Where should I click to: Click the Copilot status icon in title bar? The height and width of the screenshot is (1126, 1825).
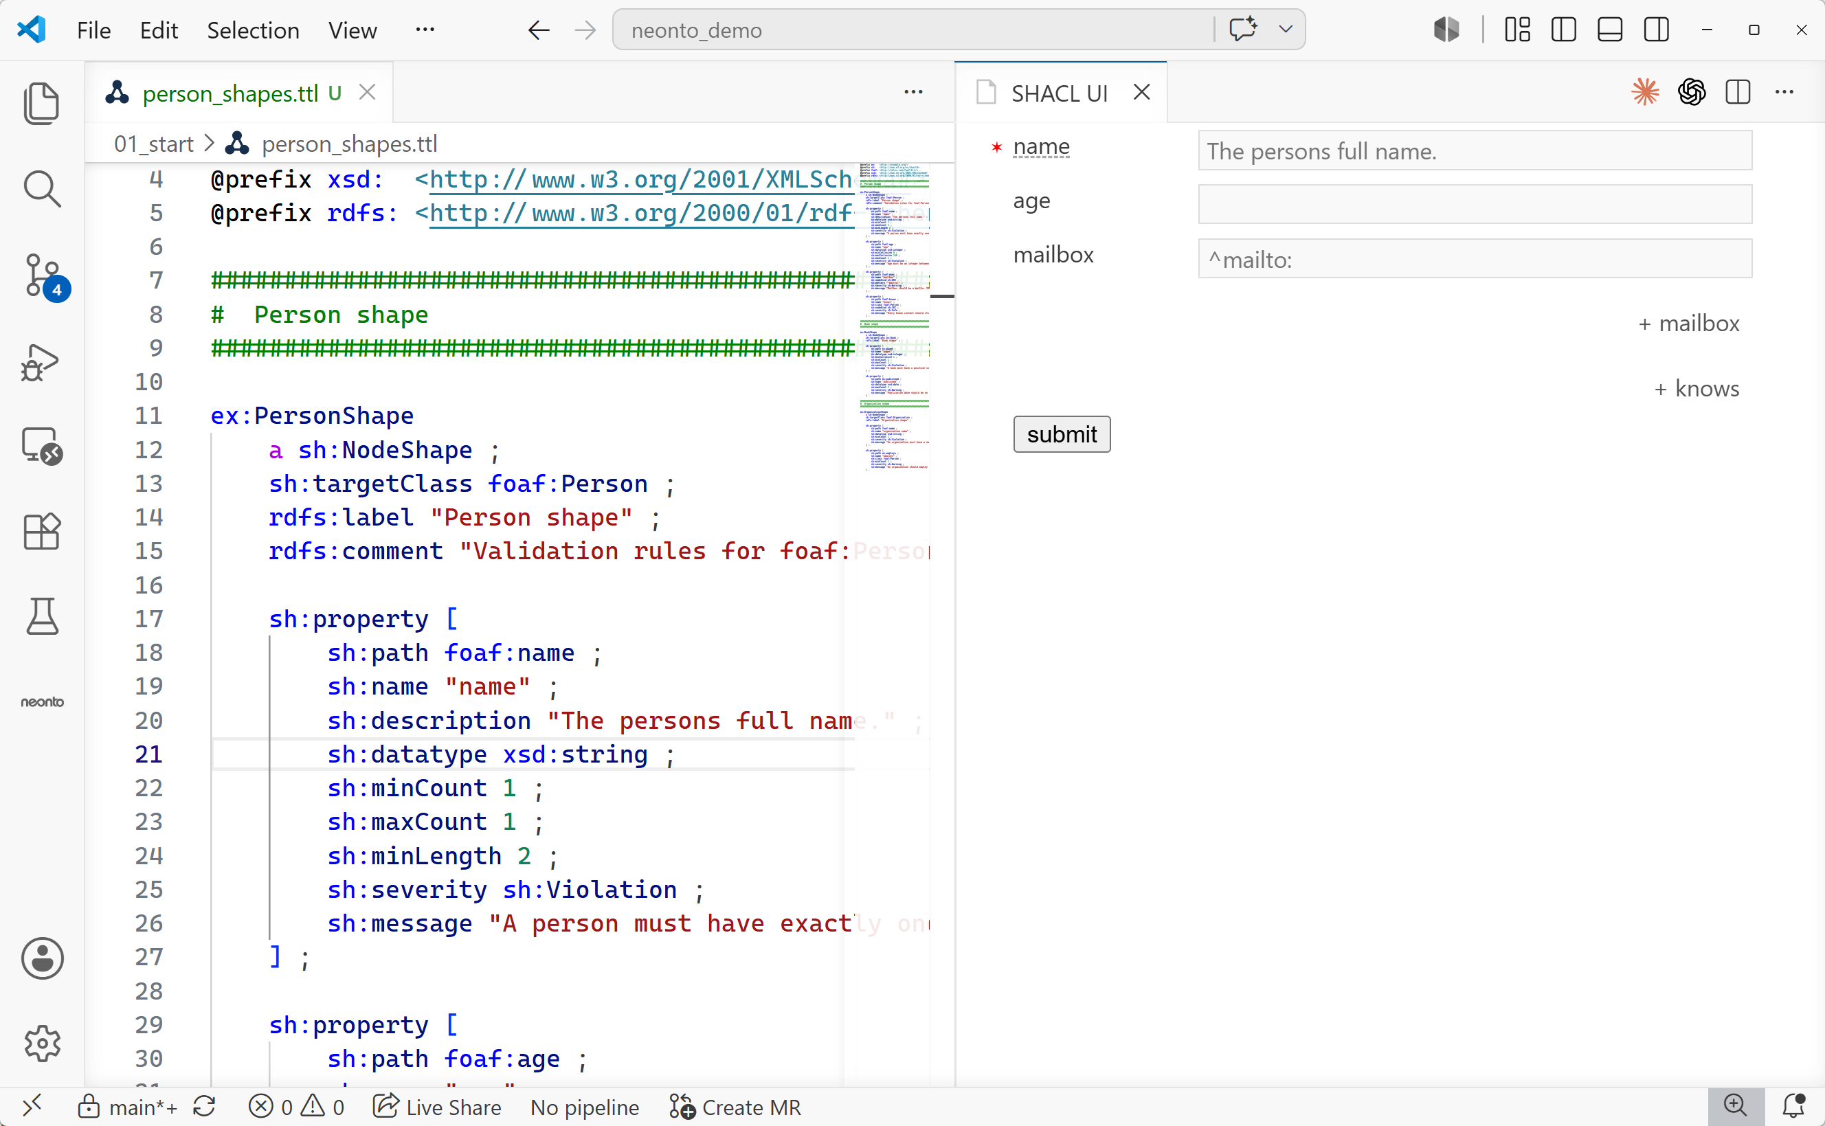(x=1446, y=30)
